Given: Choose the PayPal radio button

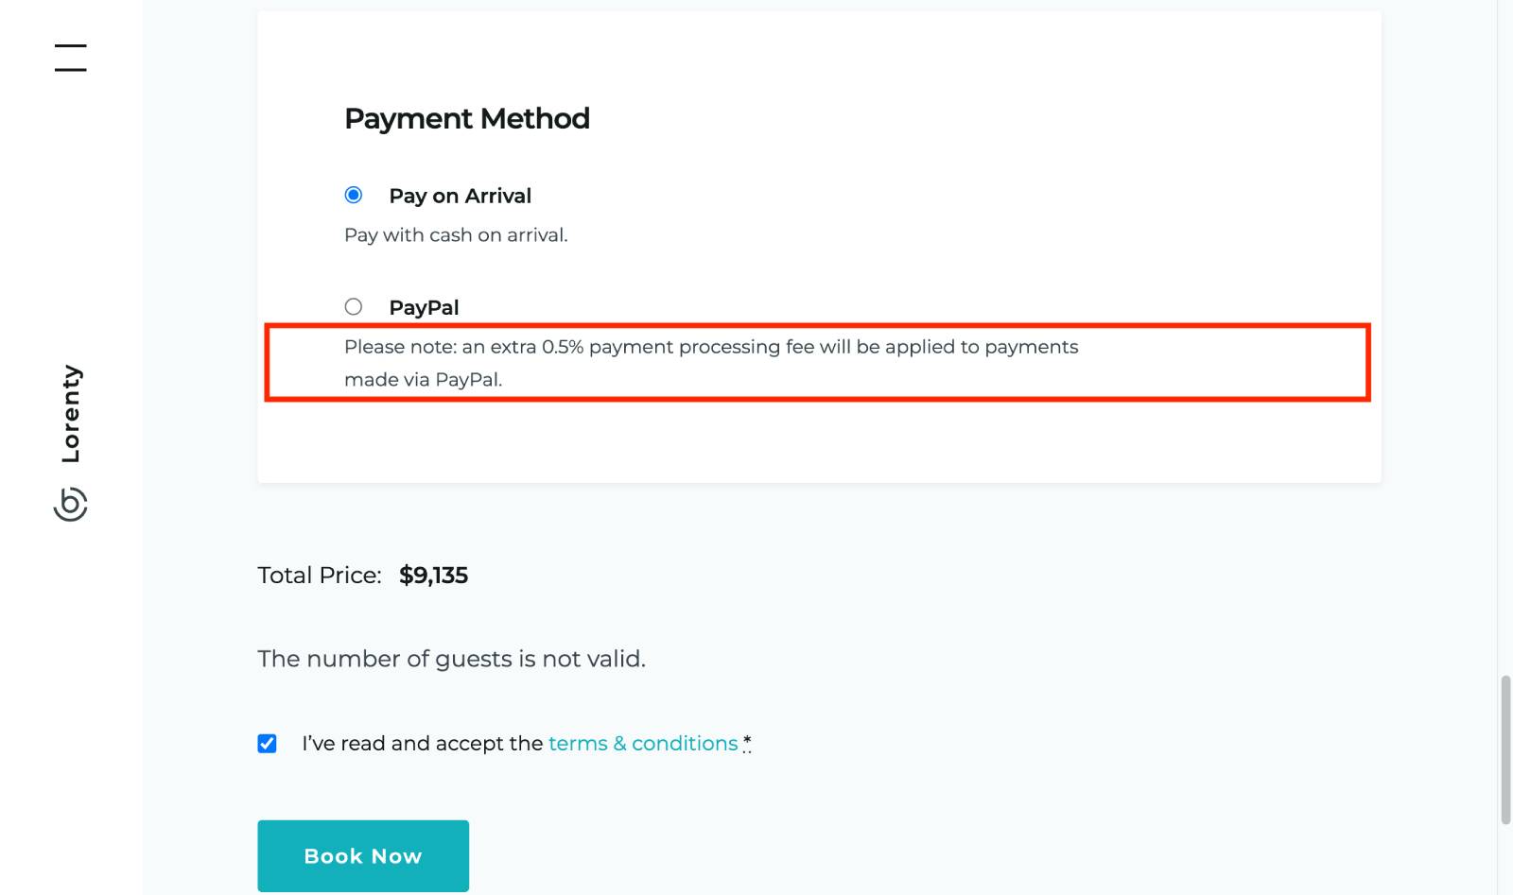Looking at the screenshot, I should 354,307.
